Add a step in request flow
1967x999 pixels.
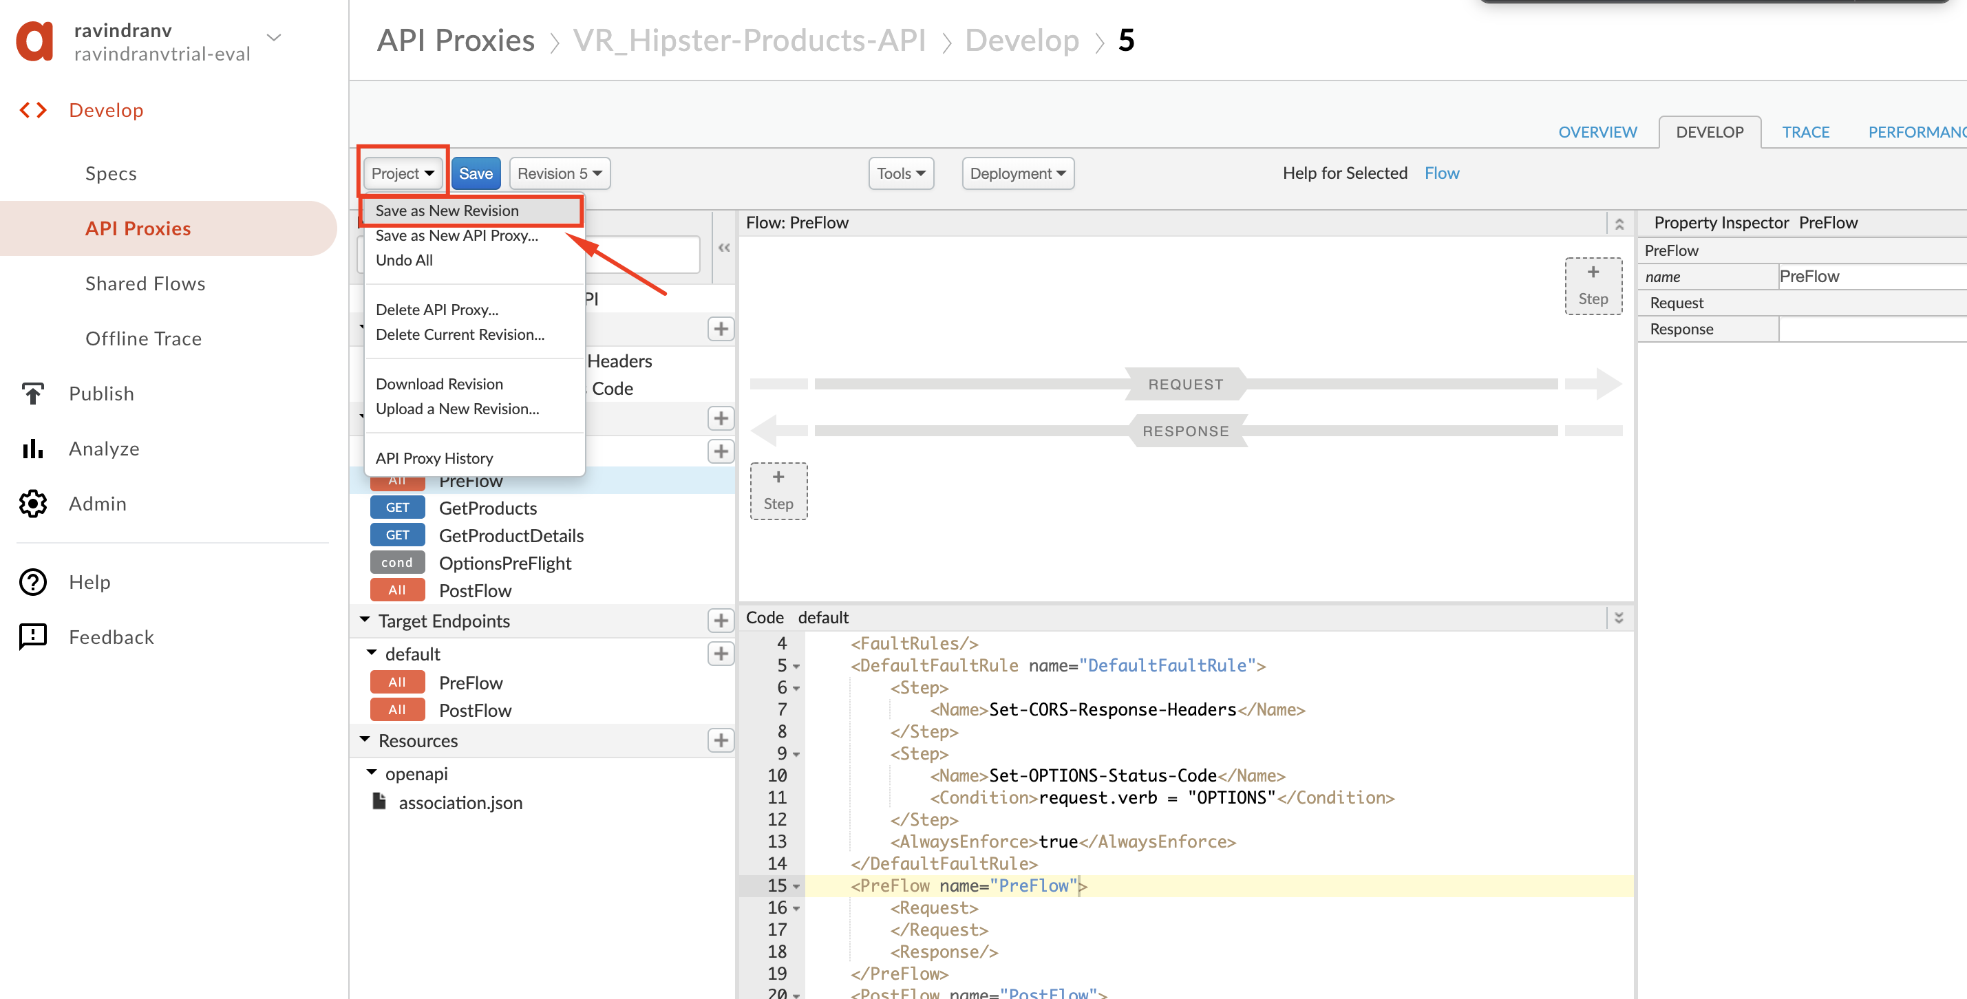click(x=1593, y=286)
